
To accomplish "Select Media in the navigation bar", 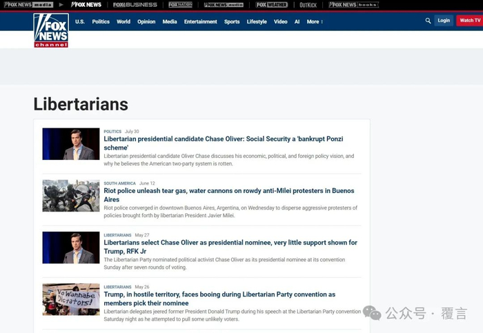I will pyautogui.click(x=170, y=21).
